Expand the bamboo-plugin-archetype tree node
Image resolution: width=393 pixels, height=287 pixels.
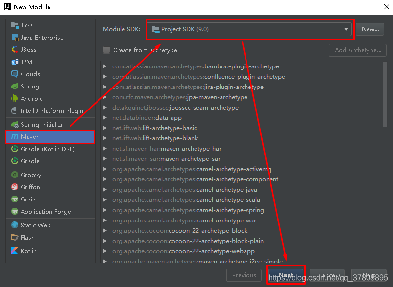(105, 66)
